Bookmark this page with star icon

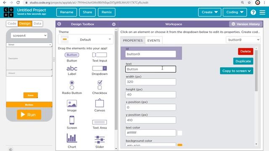click(x=249, y=3)
